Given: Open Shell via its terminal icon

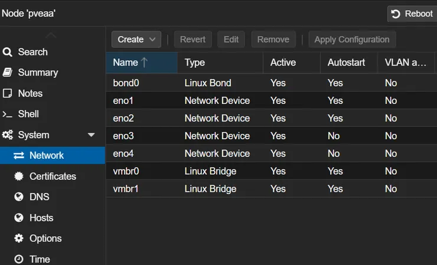Looking at the screenshot, I should [8, 114].
